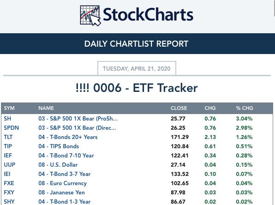Open the SPDN symbol link
Viewport: 275px width, 205px height.
(12, 128)
